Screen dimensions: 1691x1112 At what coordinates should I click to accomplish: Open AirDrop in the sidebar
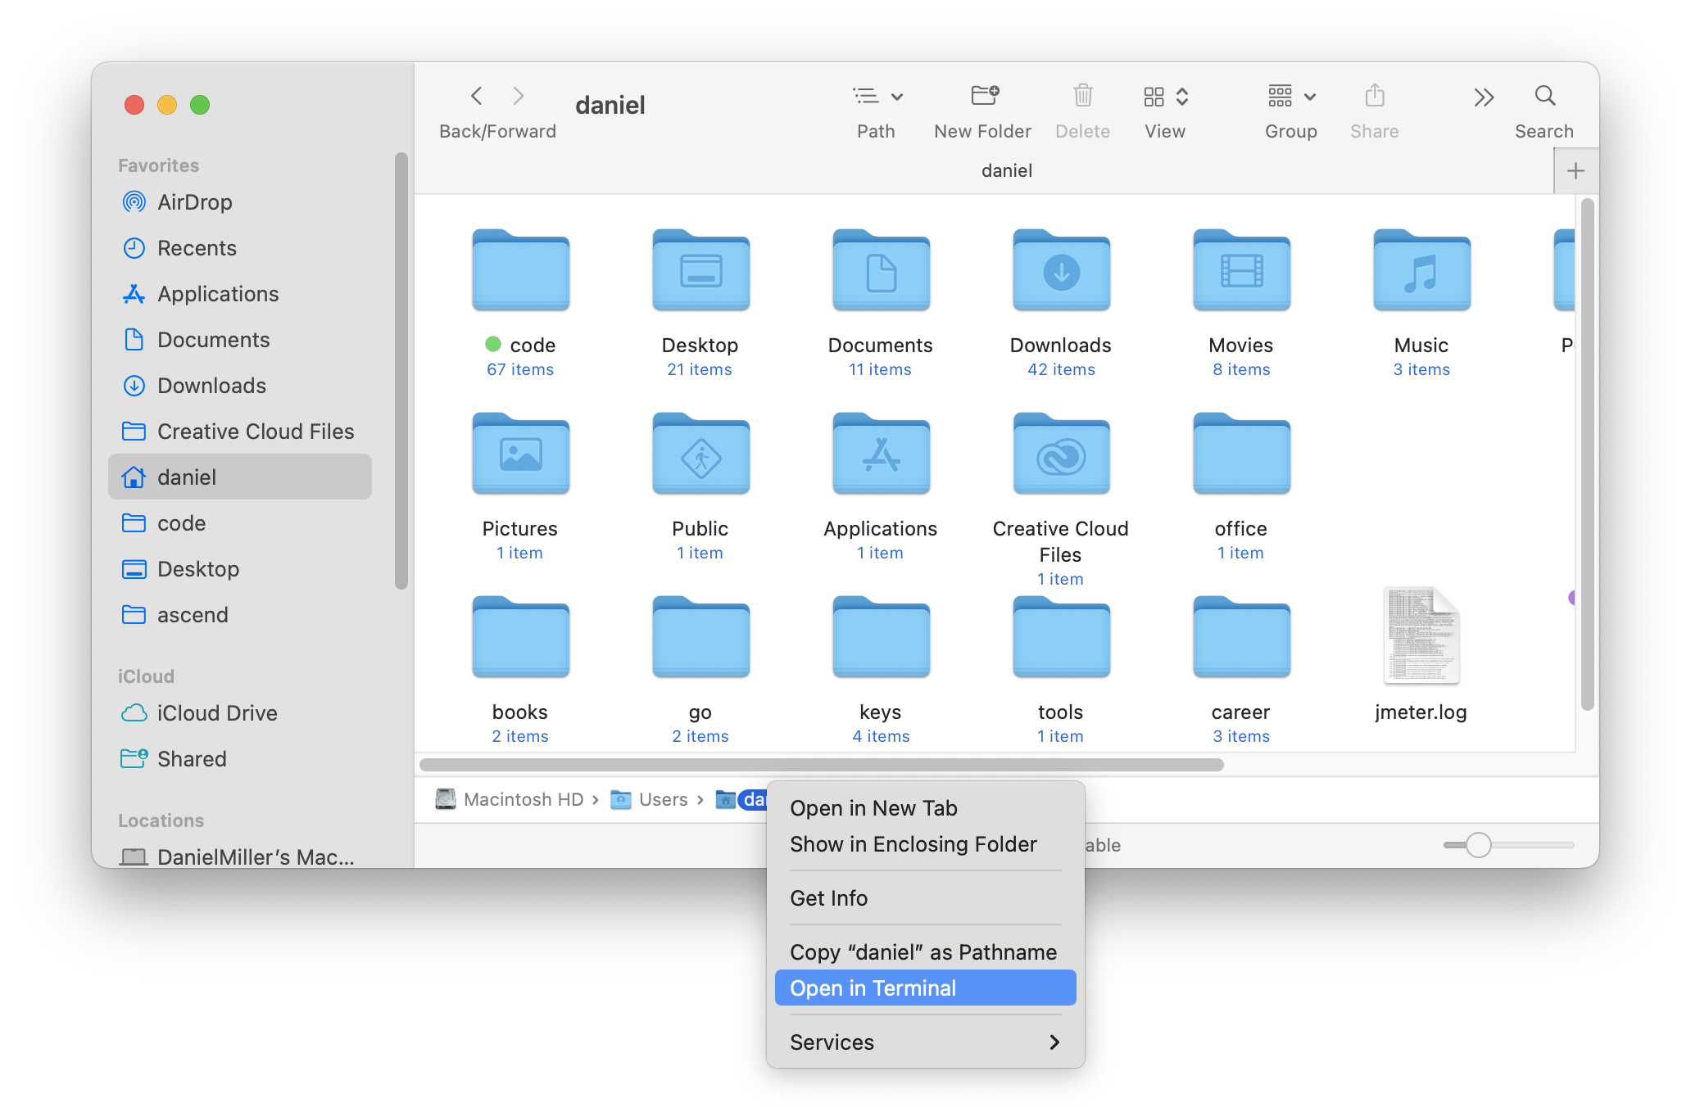tap(194, 202)
